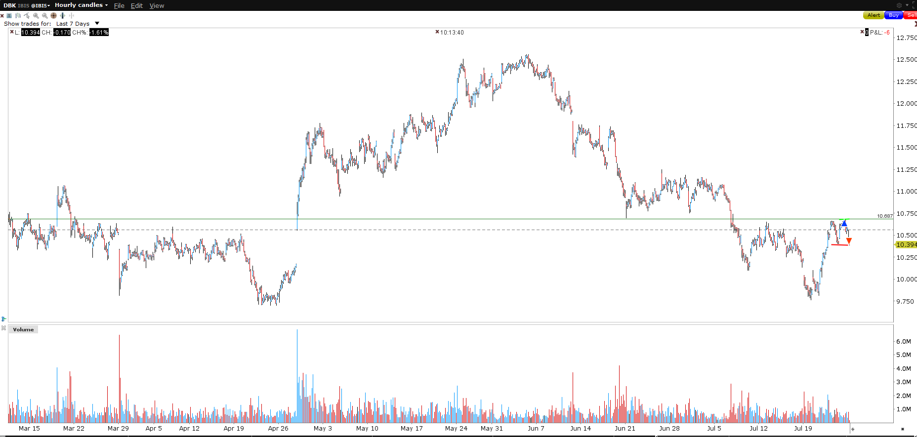Open the Hourly candles period dropdown
Viewport: 917px width, 437px height.
[x=81, y=5]
